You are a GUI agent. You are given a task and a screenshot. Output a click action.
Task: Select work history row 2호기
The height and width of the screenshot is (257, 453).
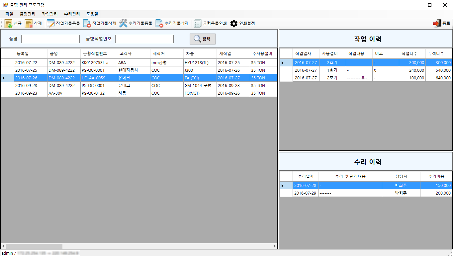[366, 78]
